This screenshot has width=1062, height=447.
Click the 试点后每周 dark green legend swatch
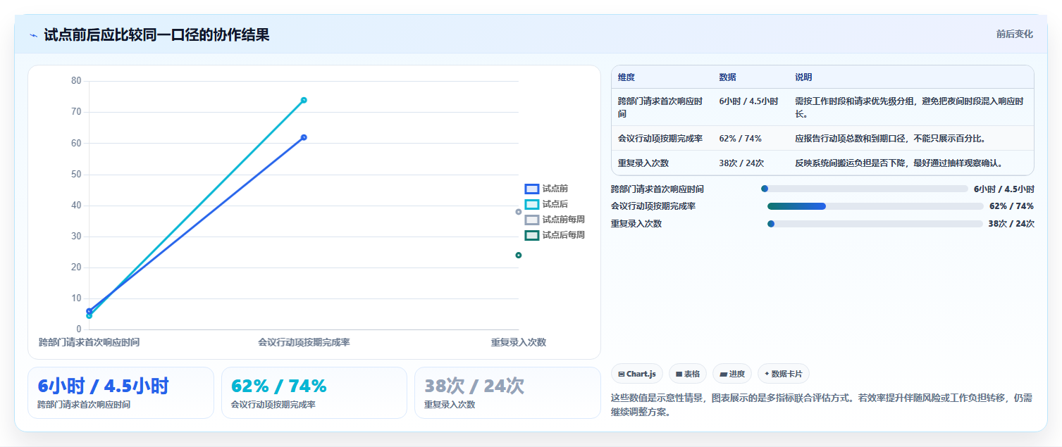click(532, 235)
